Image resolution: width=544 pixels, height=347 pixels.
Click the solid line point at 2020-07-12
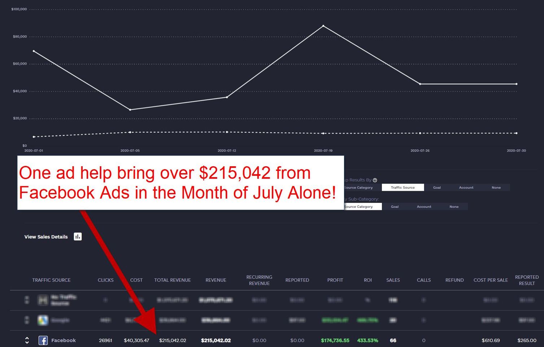(227, 97)
